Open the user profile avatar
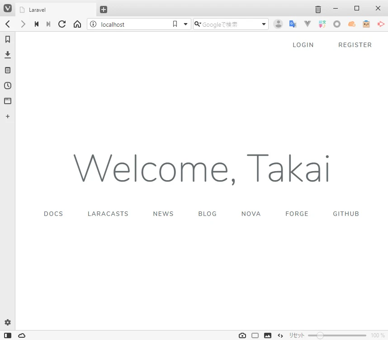Screen dimensions: 388x340 pyautogui.click(x=278, y=24)
